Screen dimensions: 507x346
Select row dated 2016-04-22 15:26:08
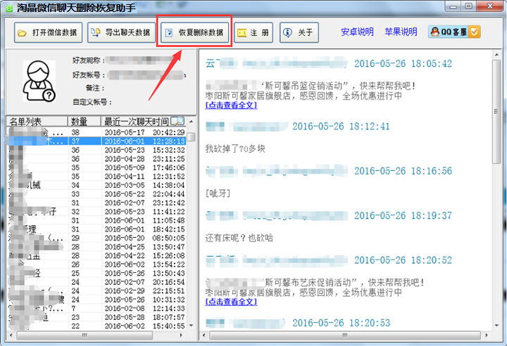pyautogui.click(x=96, y=255)
